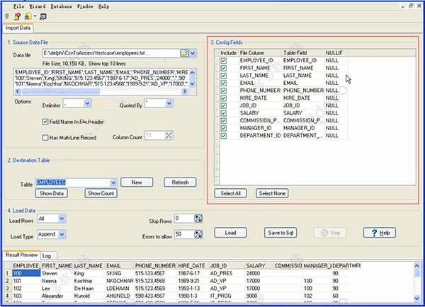
Task: Expand the Quoted By dropdown
Action: [169, 103]
